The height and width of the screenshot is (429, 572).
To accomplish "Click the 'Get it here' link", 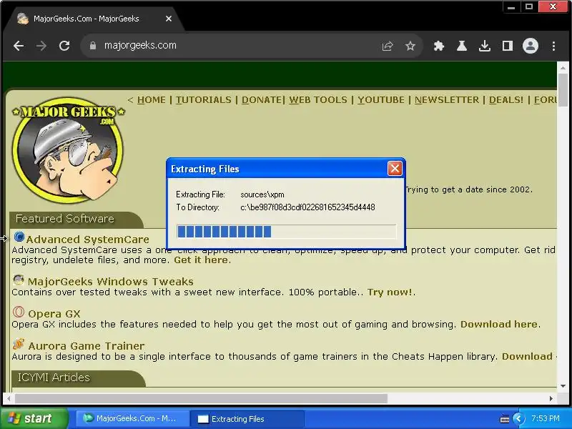I will tap(201, 260).
